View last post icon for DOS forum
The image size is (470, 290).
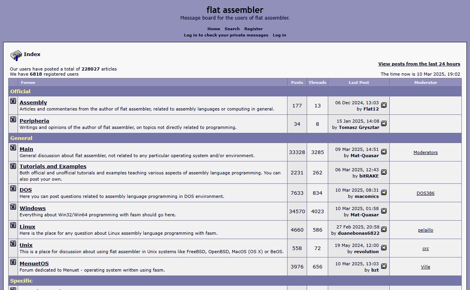coord(384,192)
